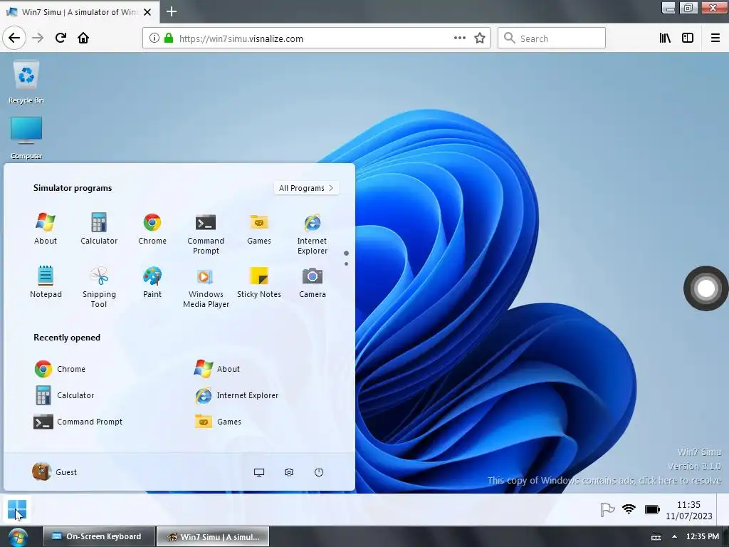729x547 pixels.
Task: Go back in the browser
Action: coord(14,38)
